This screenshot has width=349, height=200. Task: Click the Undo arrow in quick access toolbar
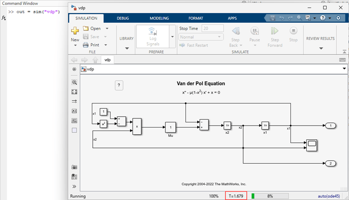(x=282, y=18)
